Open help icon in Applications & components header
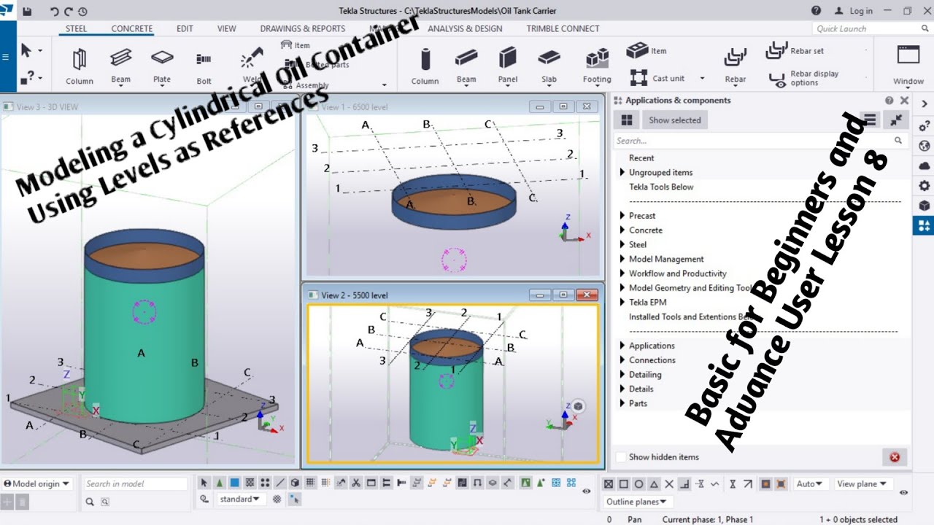 pos(889,101)
